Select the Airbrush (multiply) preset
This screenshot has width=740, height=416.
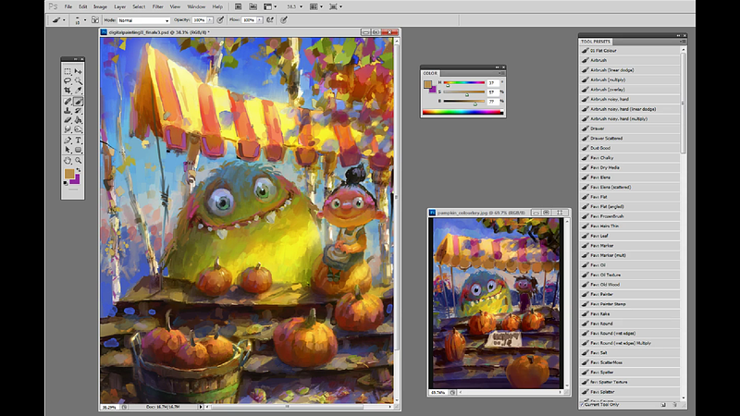pyautogui.click(x=608, y=80)
